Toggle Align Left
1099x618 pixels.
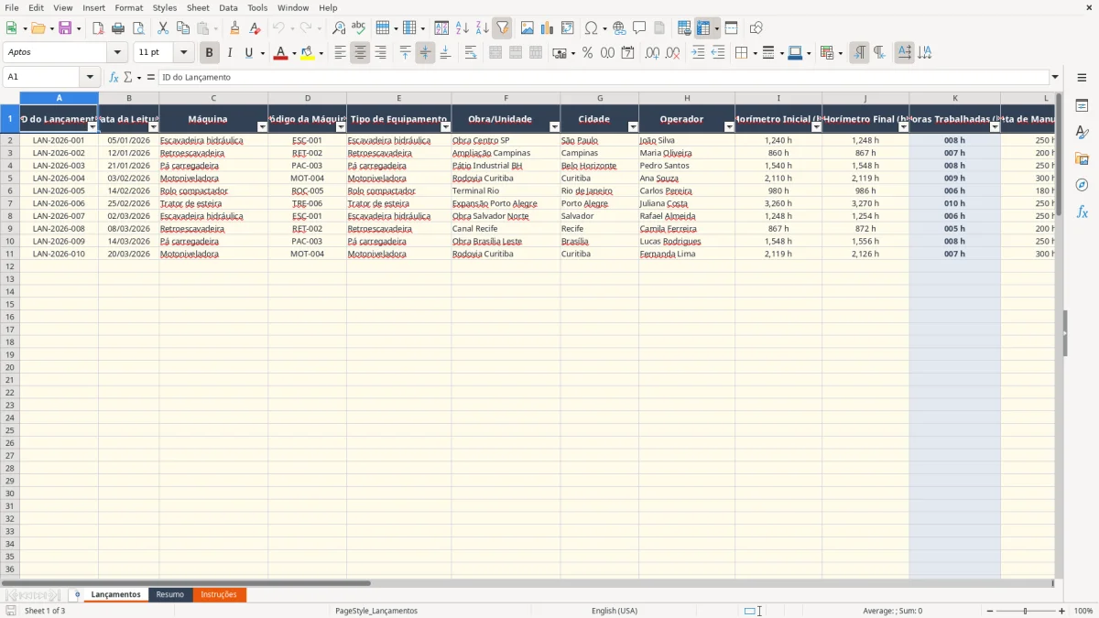coord(340,53)
